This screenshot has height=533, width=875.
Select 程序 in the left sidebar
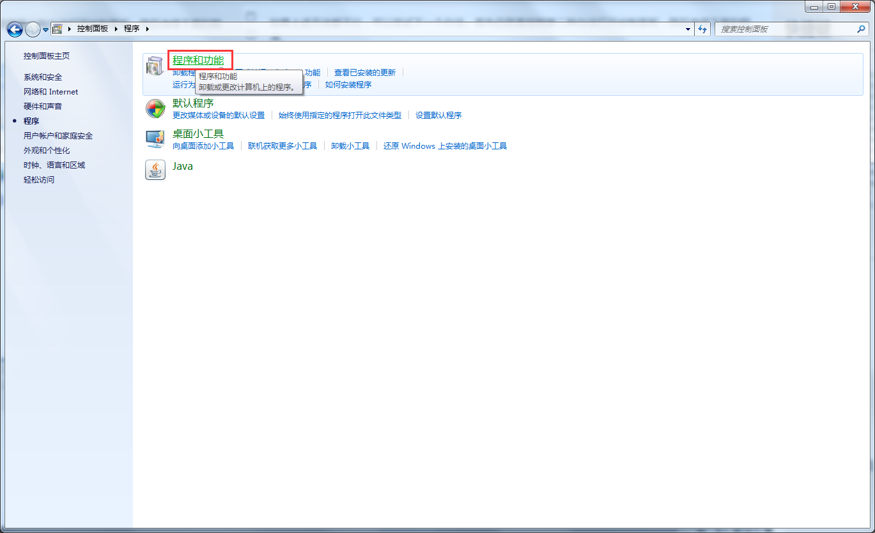click(x=31, y=121)
